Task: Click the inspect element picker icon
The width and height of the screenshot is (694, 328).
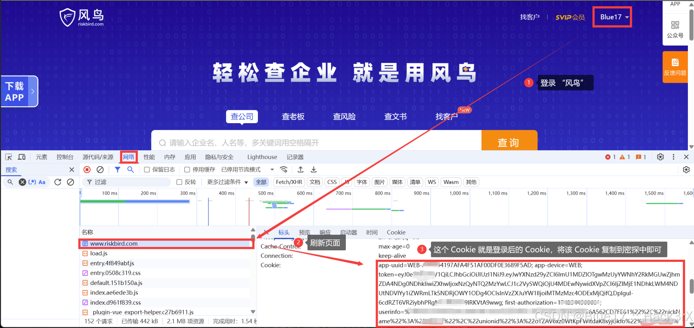Action: [x=8, y=157]
